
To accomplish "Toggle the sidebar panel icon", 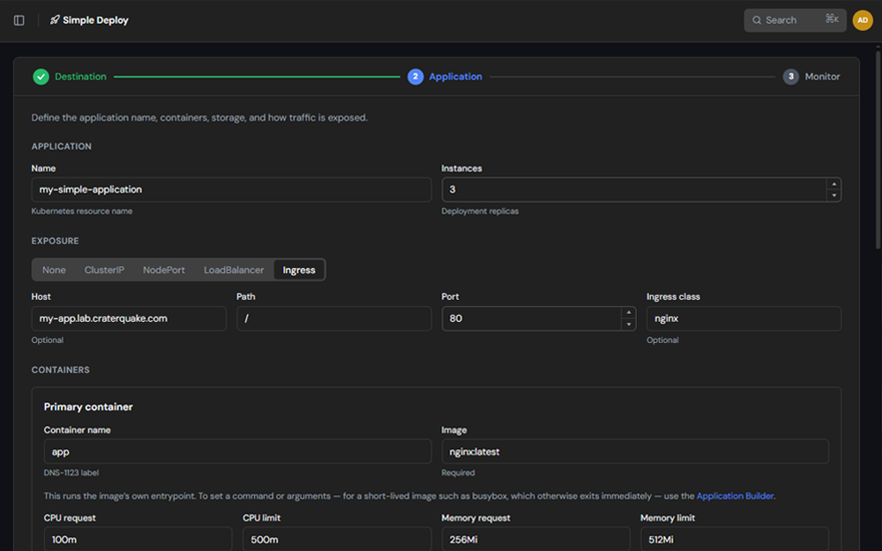I will coord(19,20).
